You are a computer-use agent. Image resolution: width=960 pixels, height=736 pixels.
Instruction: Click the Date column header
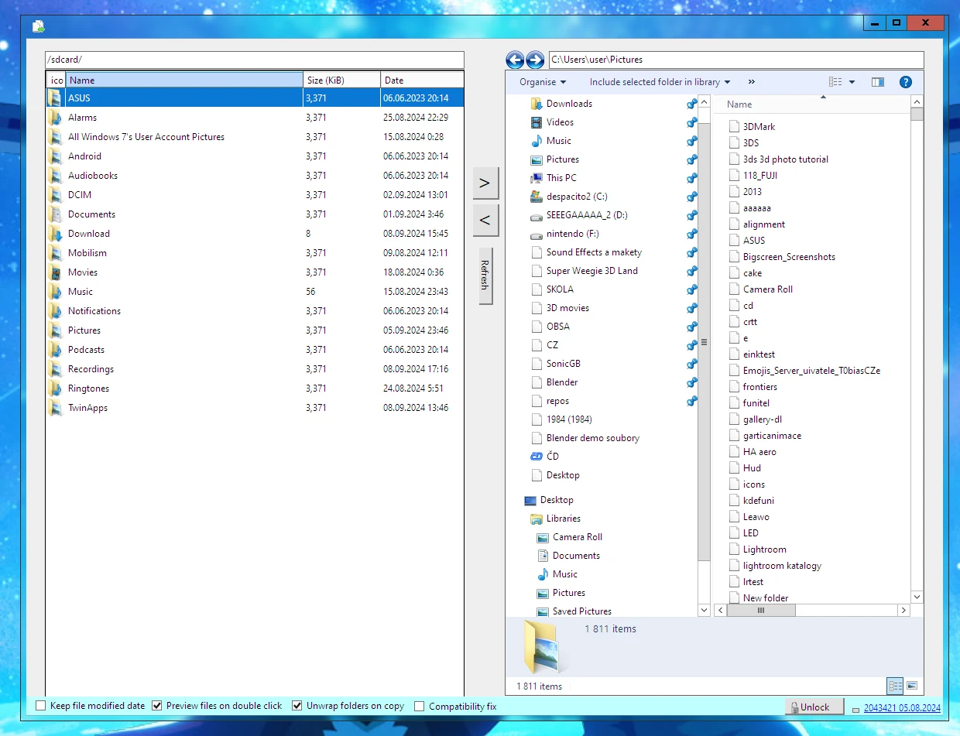(x=422, y=80)
